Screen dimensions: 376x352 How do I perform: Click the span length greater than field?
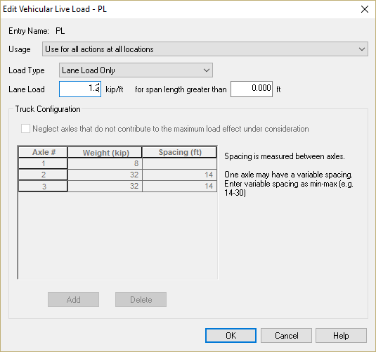click(252, 89)
